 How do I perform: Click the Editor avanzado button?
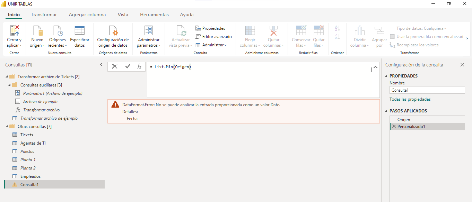[x=213, y=37]
